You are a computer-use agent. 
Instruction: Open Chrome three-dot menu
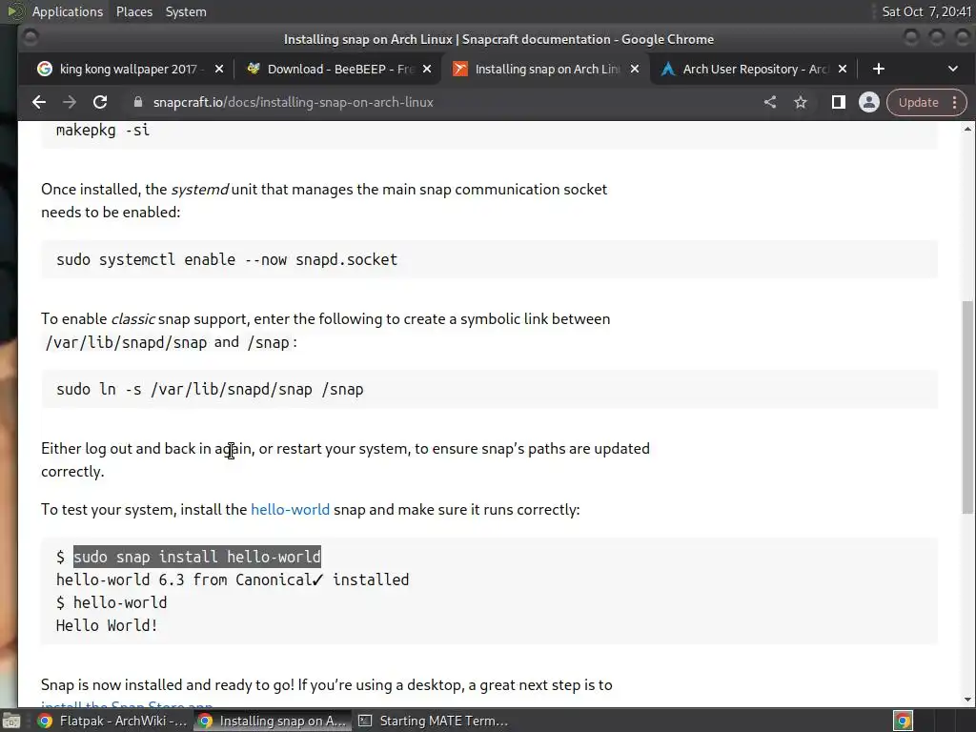tap(955, 102)
